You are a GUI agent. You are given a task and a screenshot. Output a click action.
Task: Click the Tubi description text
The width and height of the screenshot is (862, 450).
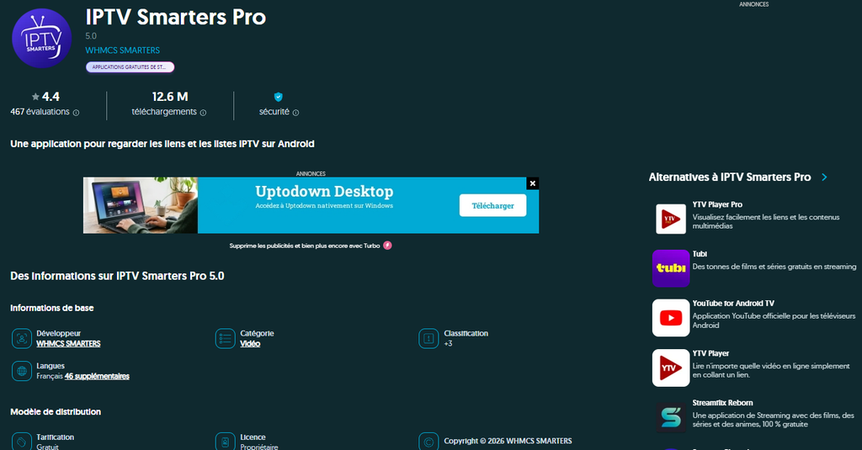click(x=774, y=267)
